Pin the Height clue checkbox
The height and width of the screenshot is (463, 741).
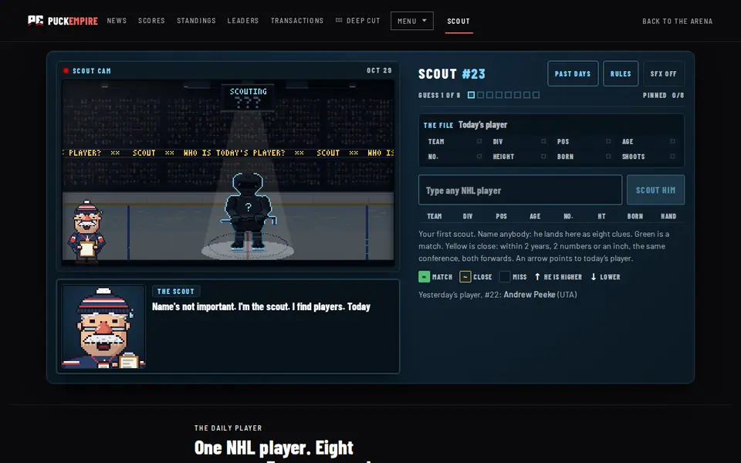(543, 157)
